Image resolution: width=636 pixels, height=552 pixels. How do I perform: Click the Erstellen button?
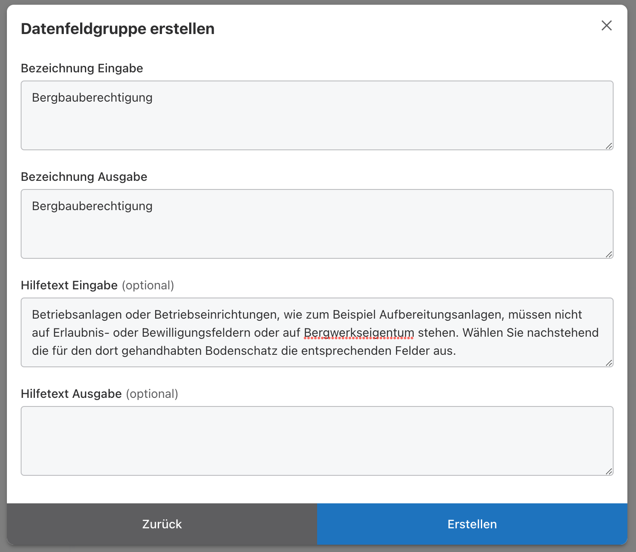tap(472, 524)
